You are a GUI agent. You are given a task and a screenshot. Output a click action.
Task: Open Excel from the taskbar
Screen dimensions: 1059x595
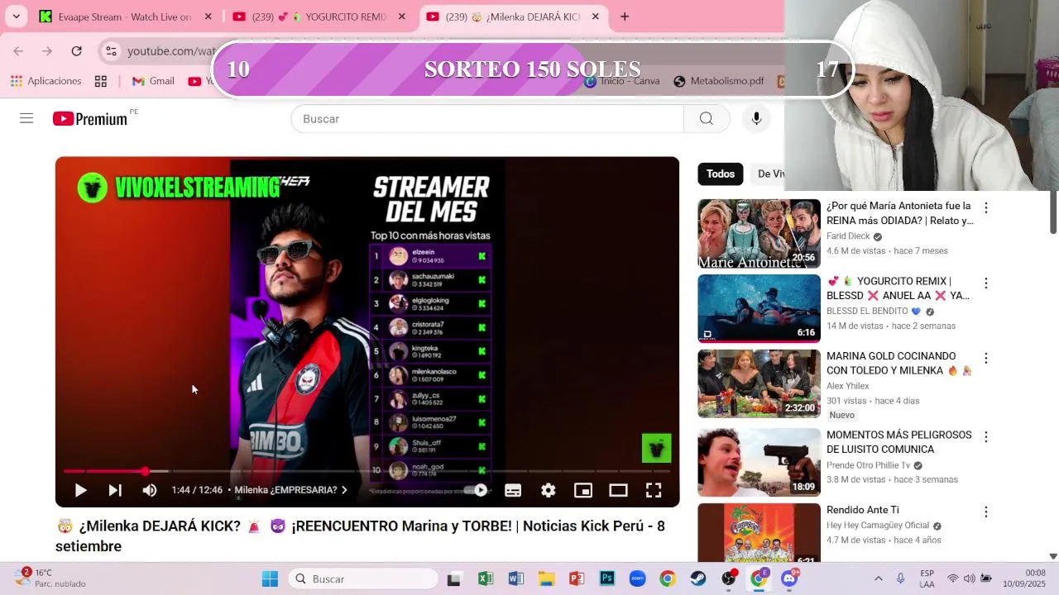(x=485, y=579)
